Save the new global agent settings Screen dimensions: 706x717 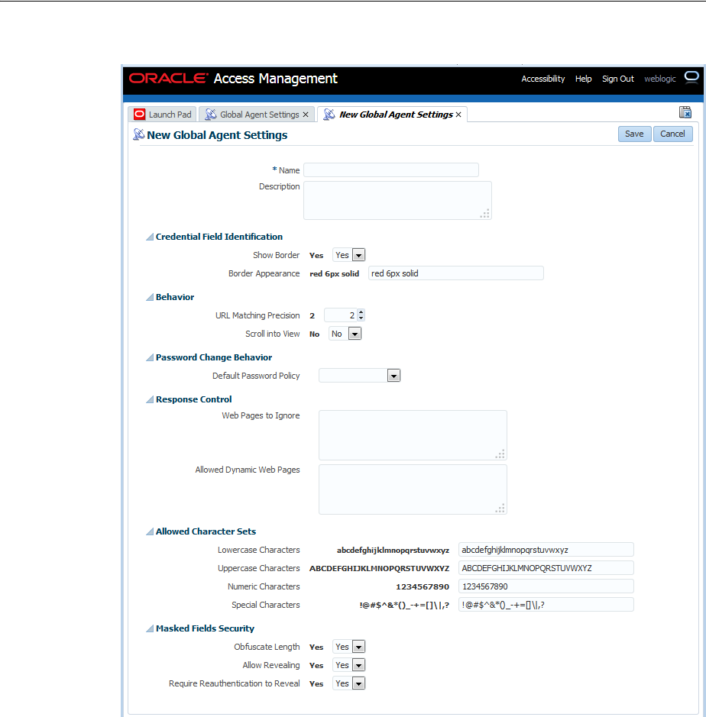[634, 134]
